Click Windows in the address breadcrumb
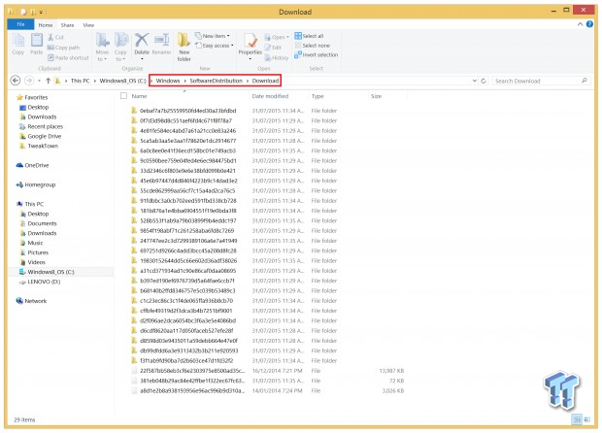The width and height of the screenshot is (602, 433). click(x=168, y=81)
